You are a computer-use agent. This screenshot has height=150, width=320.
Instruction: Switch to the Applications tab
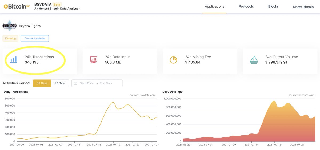coord(214,7)
